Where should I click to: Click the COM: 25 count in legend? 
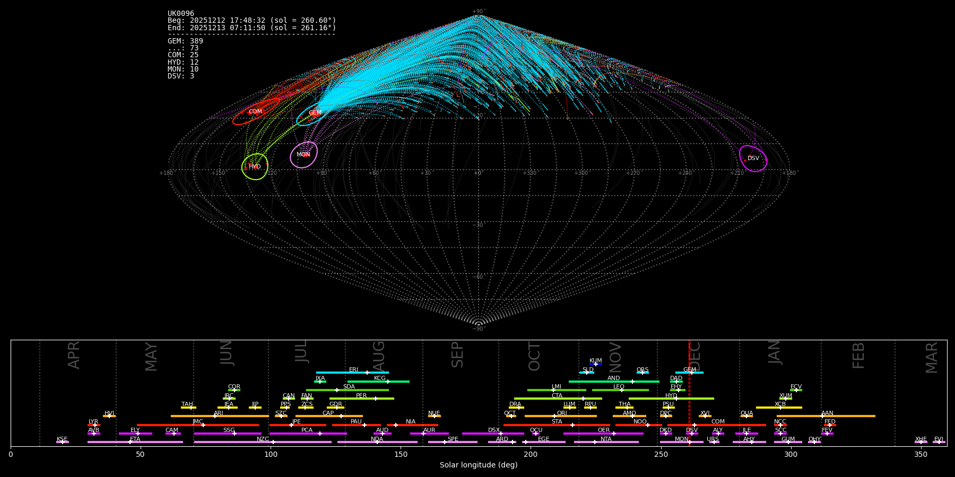tap(183, 55)
